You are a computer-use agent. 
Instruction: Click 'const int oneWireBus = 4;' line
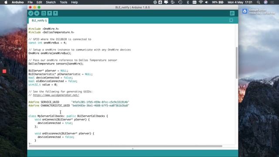point(48,43)
